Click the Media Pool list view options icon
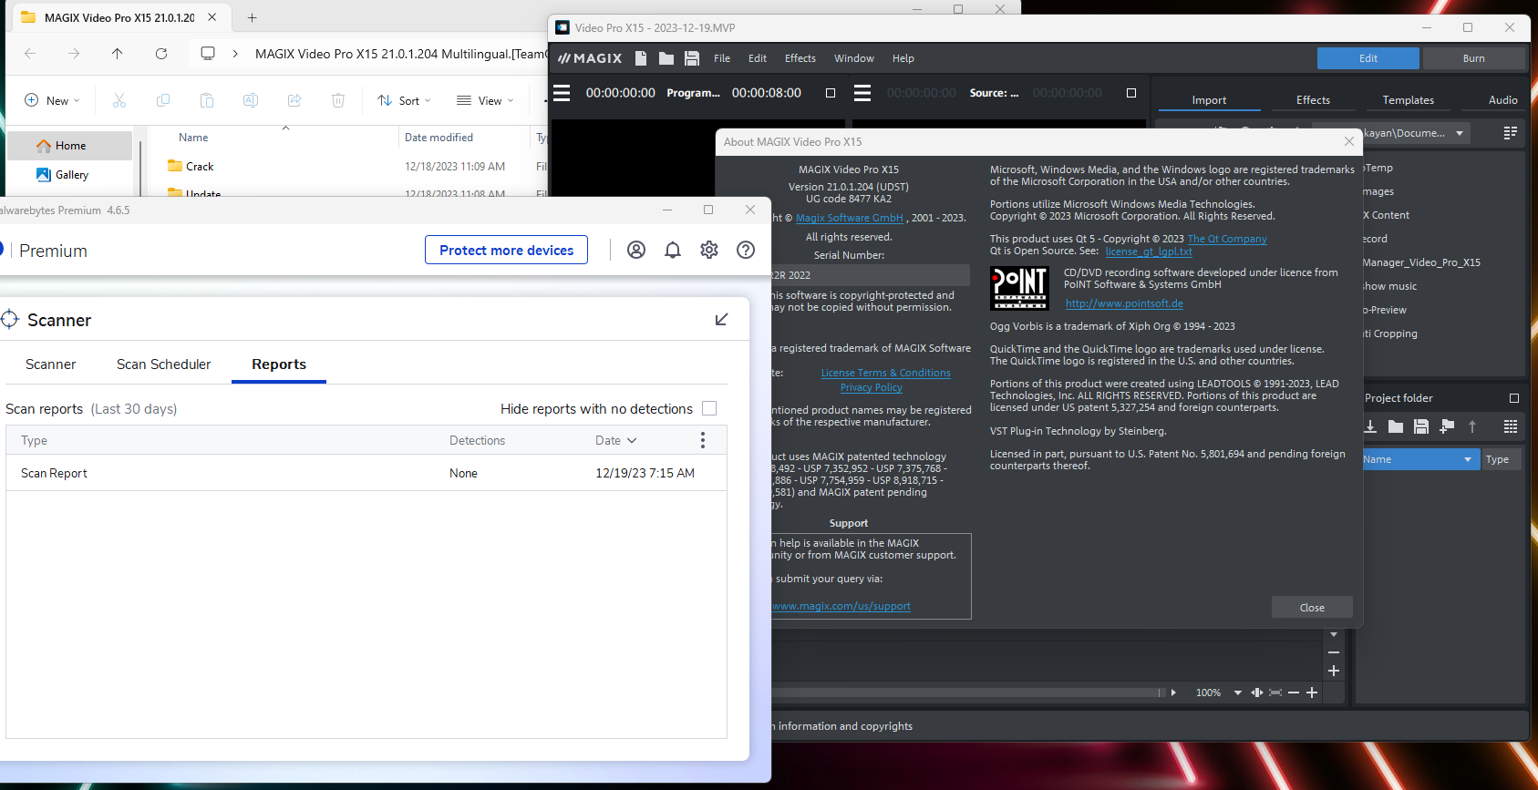The width and height of the screenshot is (1538, 790). (x=1511, y=133)
